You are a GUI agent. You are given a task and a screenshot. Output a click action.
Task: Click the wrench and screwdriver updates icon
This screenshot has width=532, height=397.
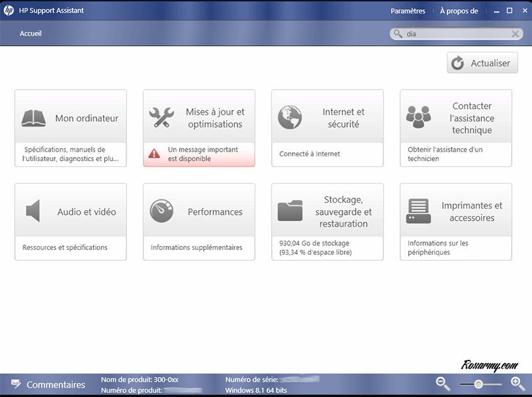161,118
